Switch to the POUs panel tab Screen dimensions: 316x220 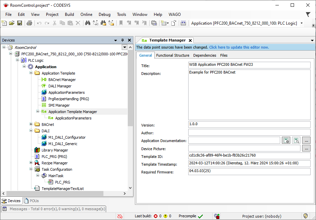click(31, 201)
